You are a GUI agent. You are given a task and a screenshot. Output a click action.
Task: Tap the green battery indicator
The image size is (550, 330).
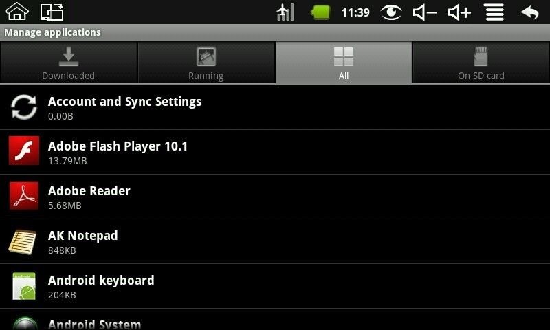point(320,12)
